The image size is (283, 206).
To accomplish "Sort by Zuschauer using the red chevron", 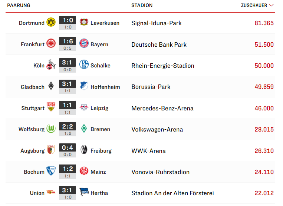I will (271, 6).
